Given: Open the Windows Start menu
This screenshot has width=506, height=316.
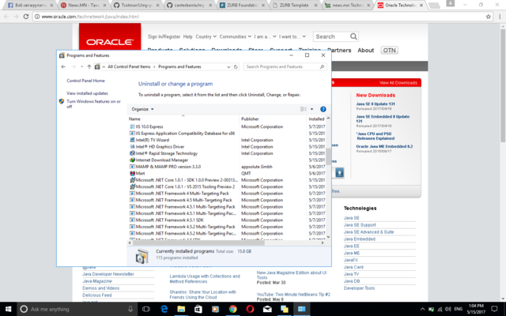Looking at the screenshot, I should coord(9,309).
